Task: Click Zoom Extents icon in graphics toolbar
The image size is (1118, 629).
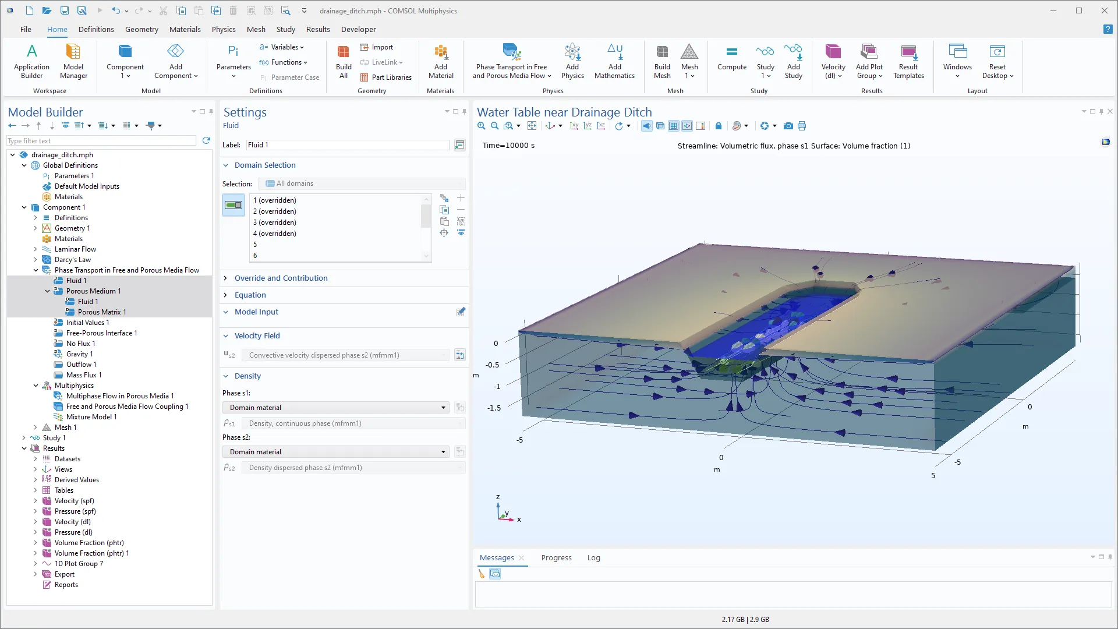Action: click(532, 126)
